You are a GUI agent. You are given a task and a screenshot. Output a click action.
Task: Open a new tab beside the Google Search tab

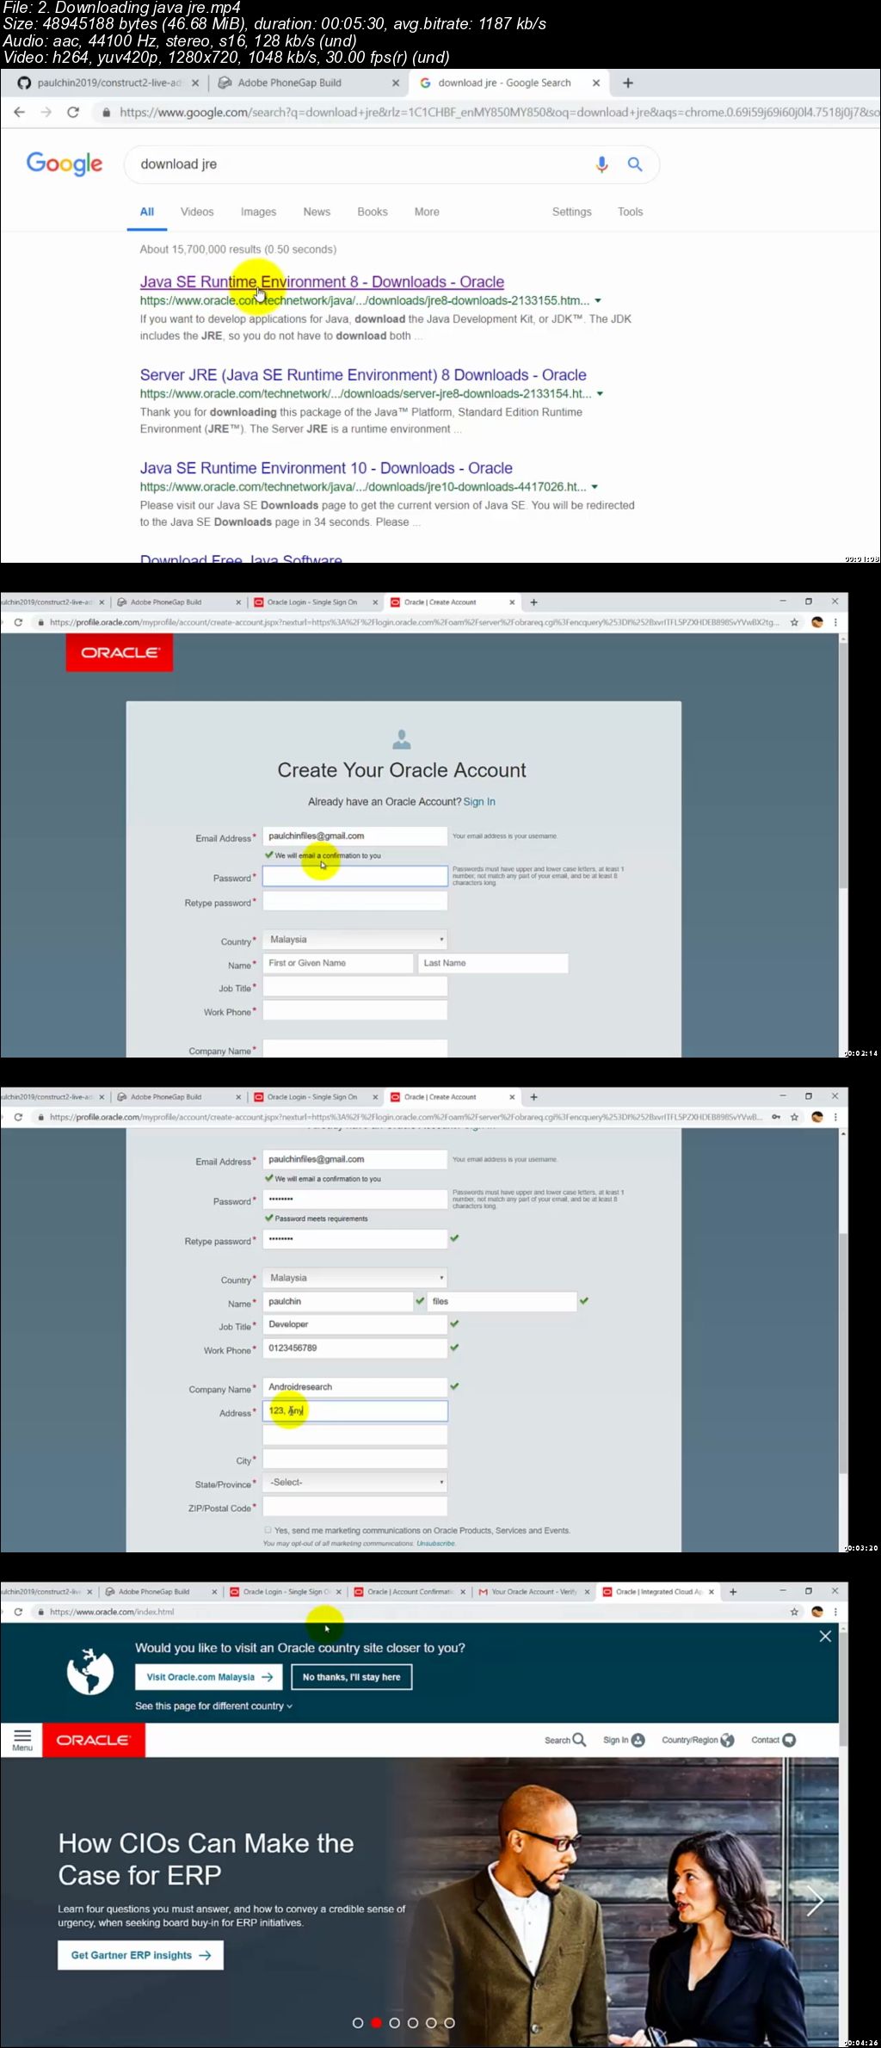click(x=628, y=83)
